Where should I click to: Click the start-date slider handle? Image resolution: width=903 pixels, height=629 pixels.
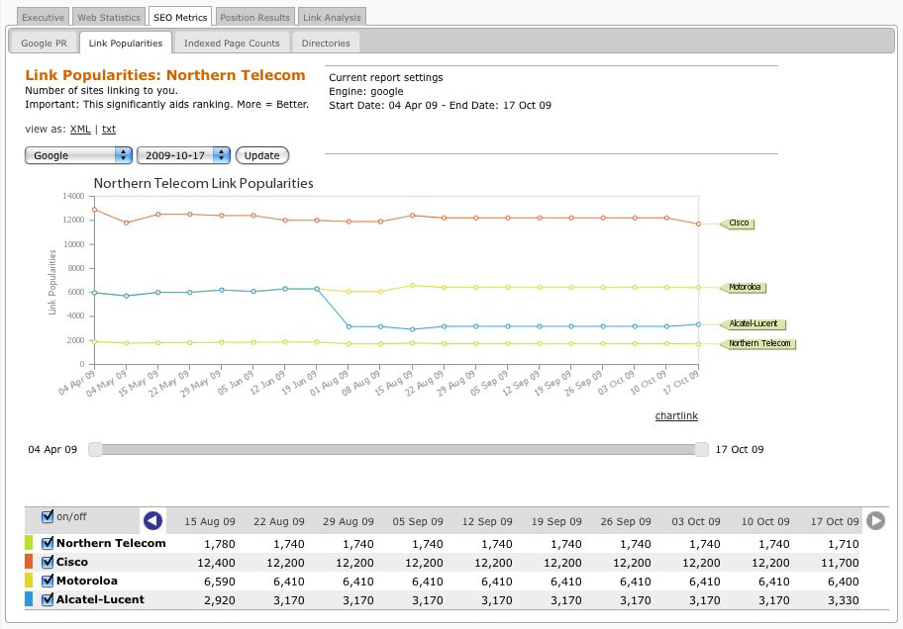click(96, 449)
